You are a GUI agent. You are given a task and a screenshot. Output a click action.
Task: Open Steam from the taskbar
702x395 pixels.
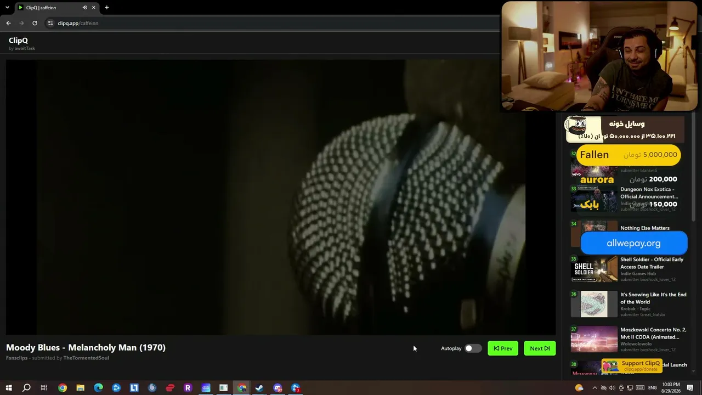click(x=259, y=388)
